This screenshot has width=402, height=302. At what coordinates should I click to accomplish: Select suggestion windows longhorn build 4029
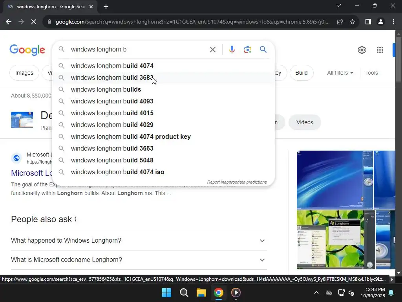pos(163,125)
